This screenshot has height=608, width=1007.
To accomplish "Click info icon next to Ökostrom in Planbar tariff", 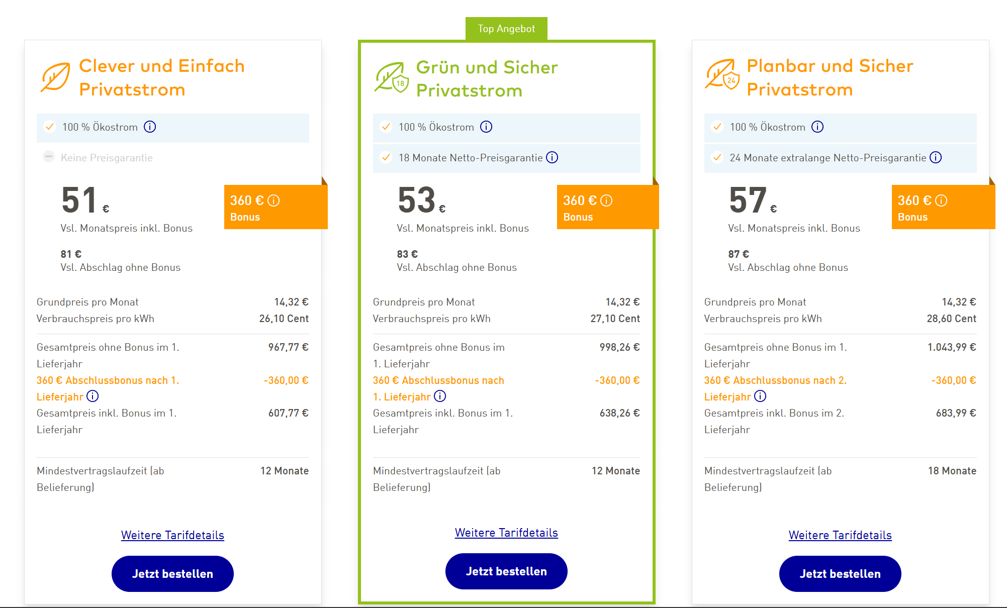I will pos(817,127).
